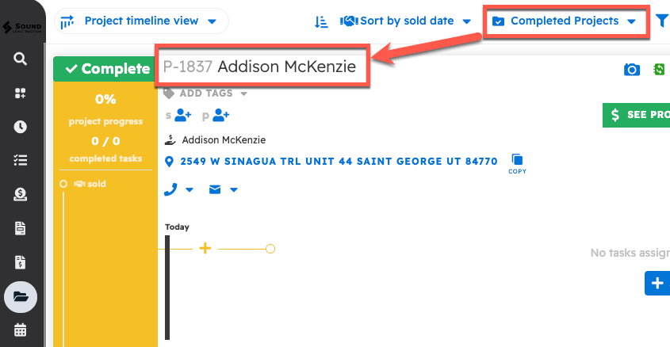Open the calendar icon in the sidebar
The image size is (670, 347).
[x=21, y=330]
